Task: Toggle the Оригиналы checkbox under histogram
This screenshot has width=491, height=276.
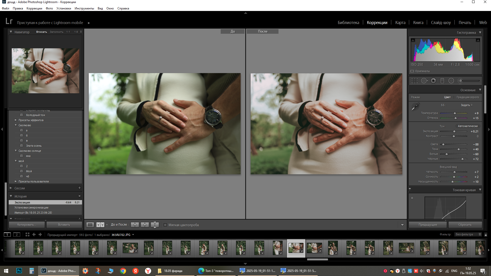Action: (x=412, y=71)
